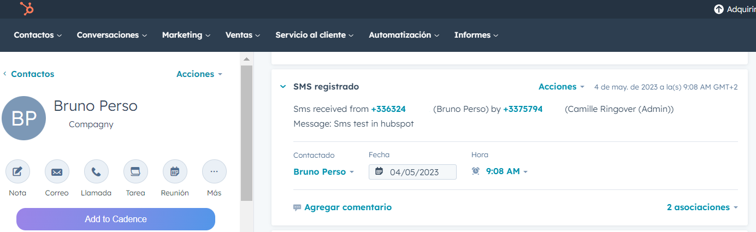Click the sidebar scrollbar up arrow
The width and height of the screenshot is (756, 232).
point(246,58)
